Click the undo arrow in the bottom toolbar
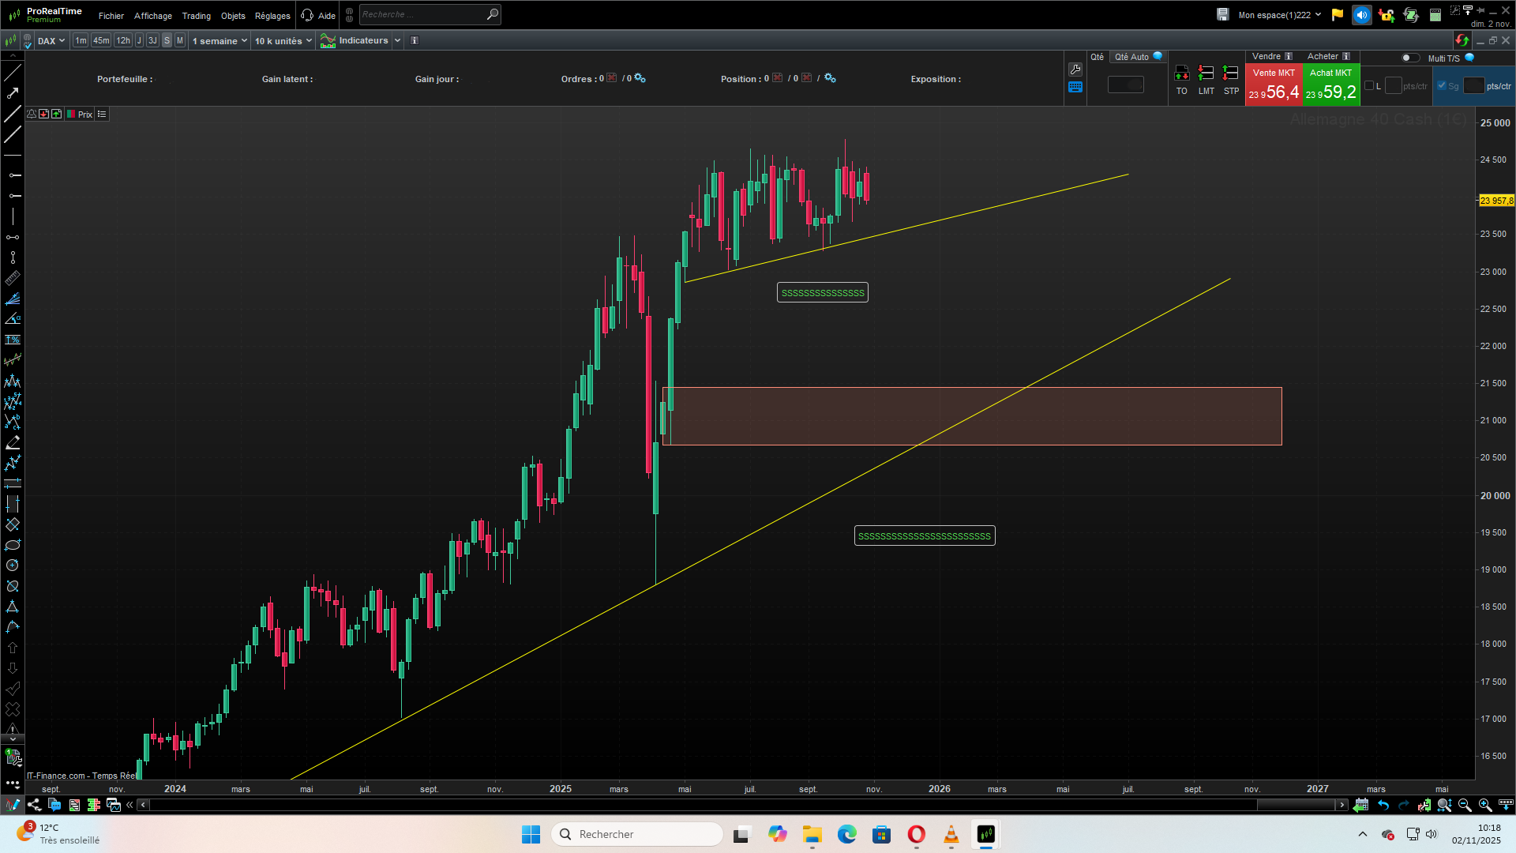 click(1383, 805)
